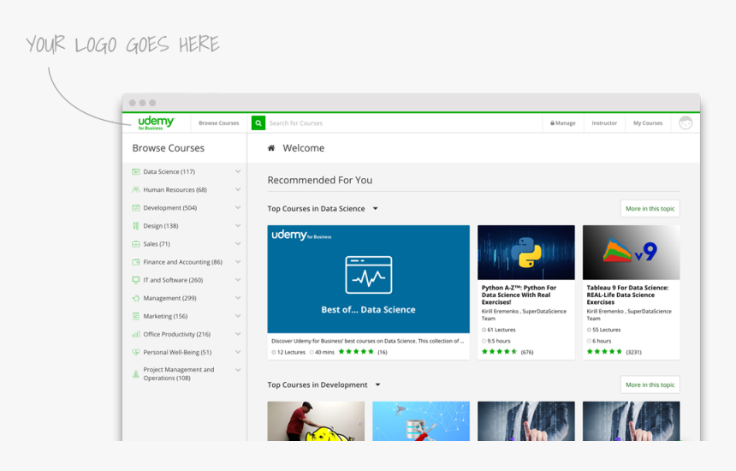Open the Best of... Data Science thumbnail
This screenshot has height=471, width=736.
(x=369, y=279)
